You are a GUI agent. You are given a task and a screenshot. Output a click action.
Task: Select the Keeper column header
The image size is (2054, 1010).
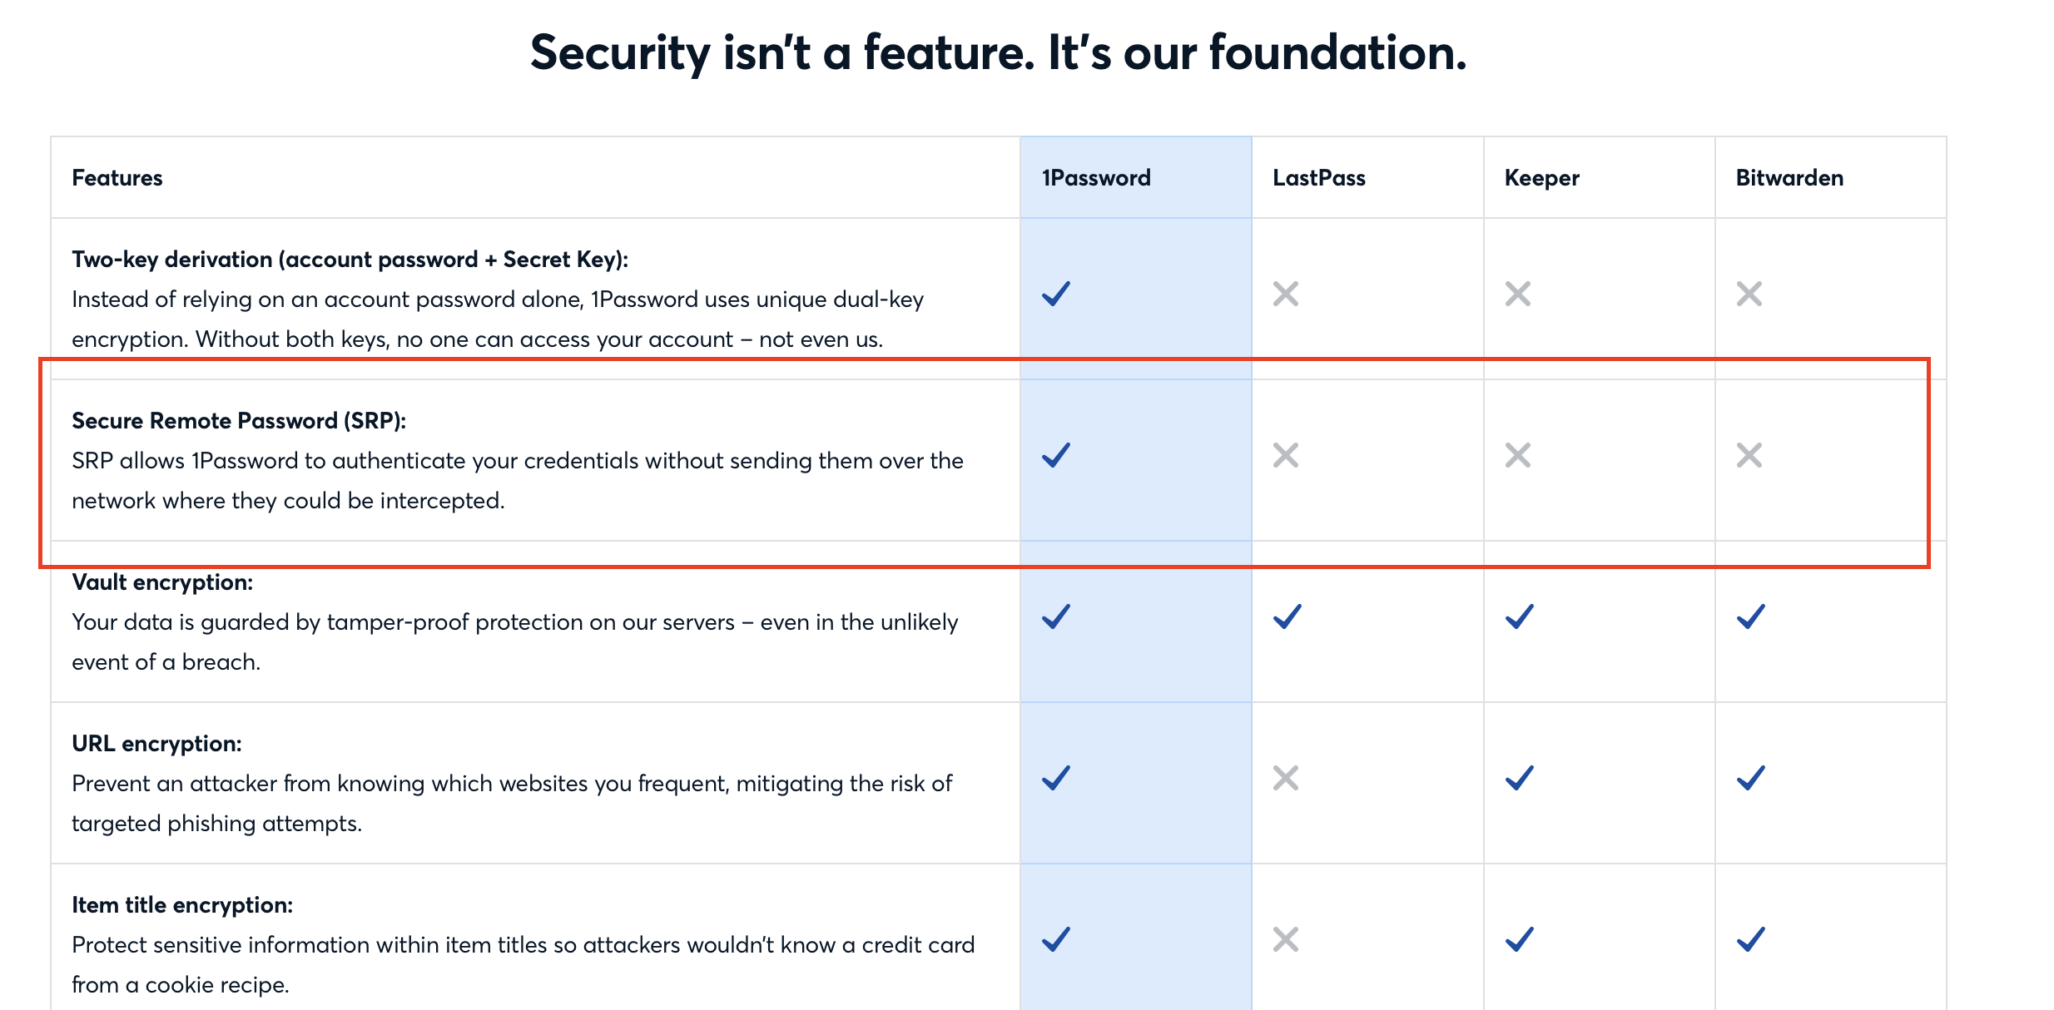pyautogui.click(x=1541, y=177)
